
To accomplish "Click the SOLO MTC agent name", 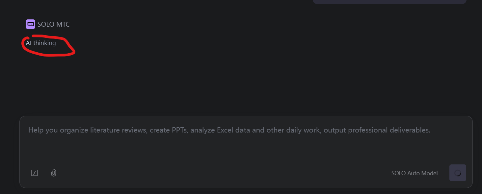I will coord(54,24).
